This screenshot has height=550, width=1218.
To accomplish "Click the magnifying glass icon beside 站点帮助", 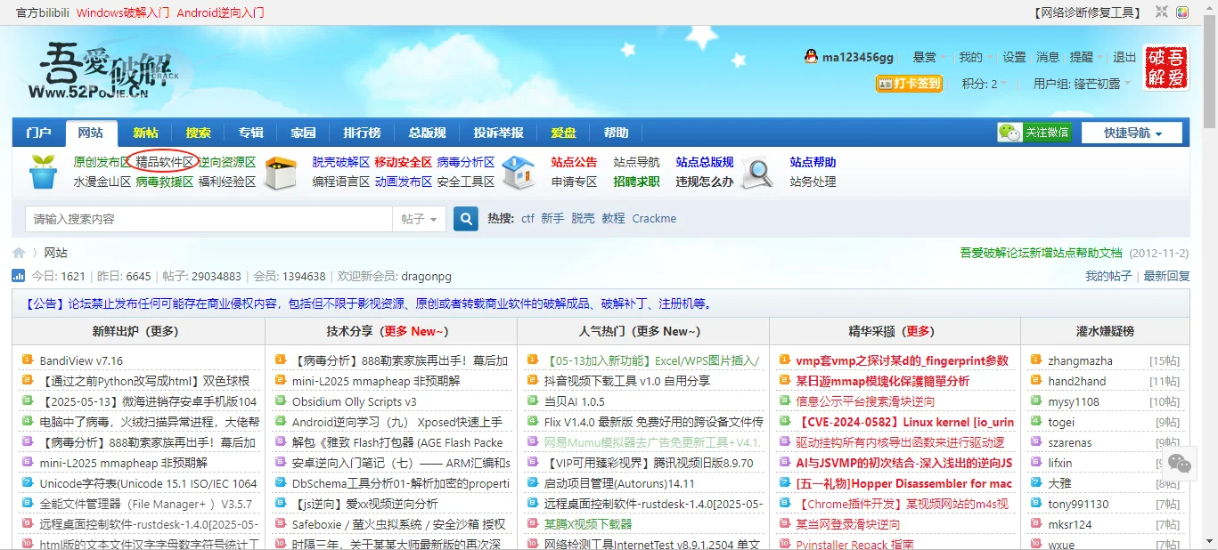I will 756,173.
